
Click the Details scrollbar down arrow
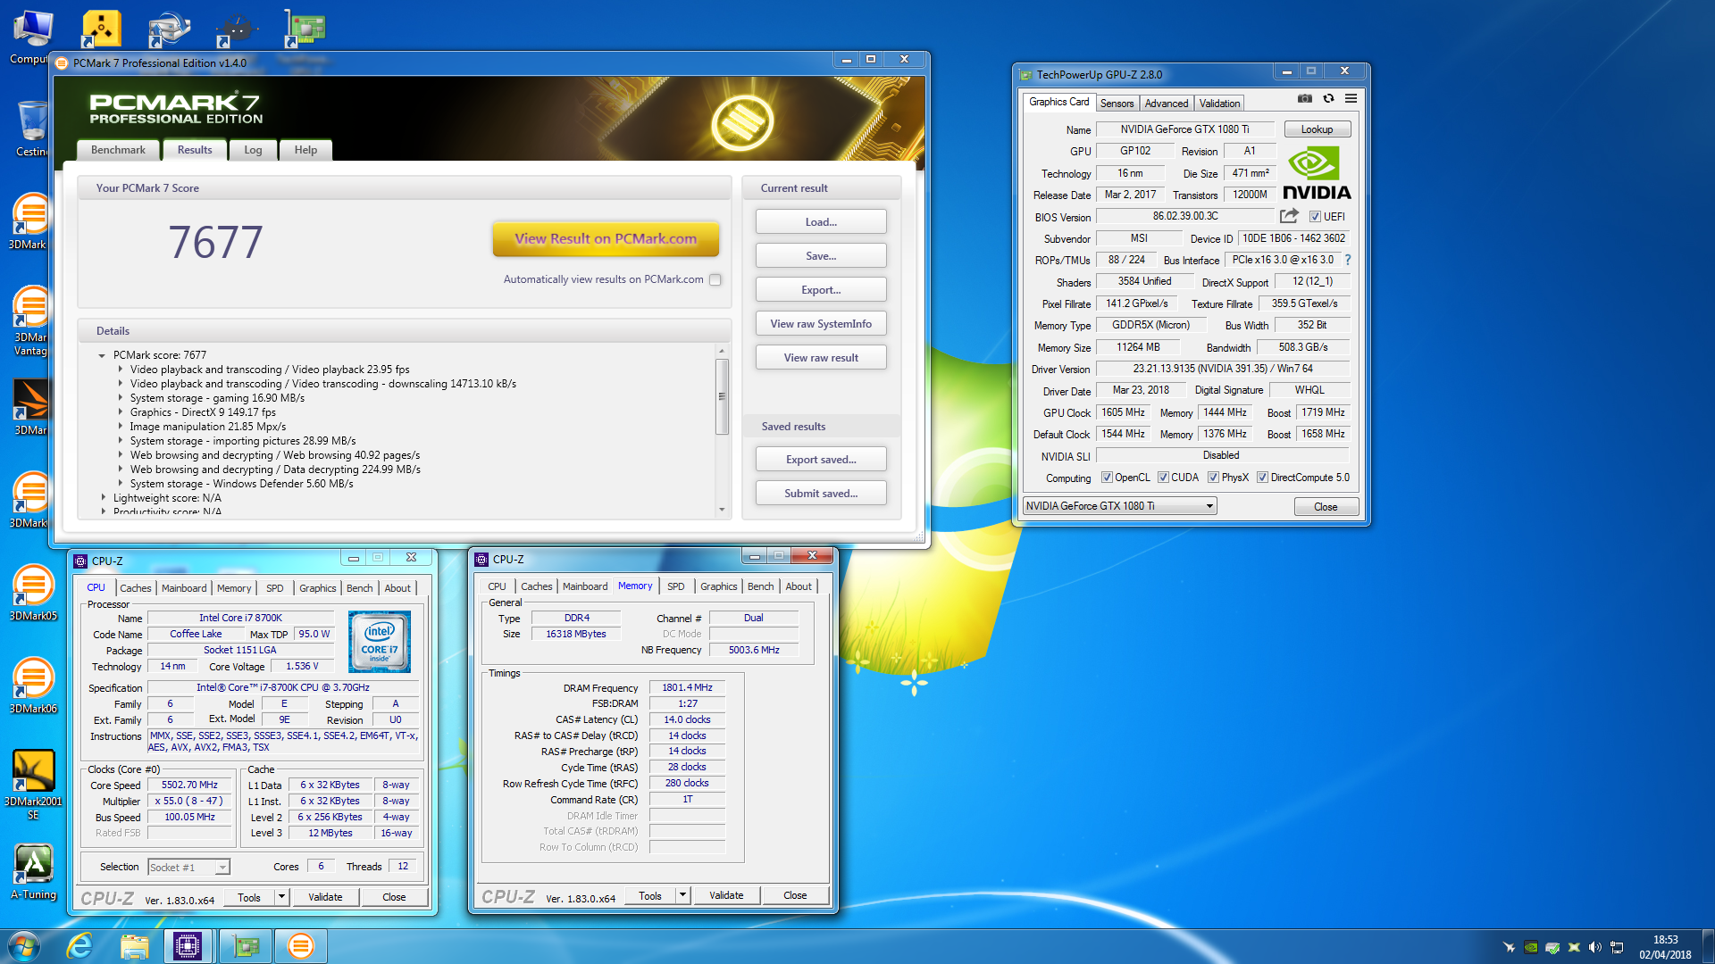722,510
